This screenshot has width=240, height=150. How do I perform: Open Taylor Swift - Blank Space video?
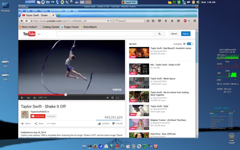tap(163, 78)
